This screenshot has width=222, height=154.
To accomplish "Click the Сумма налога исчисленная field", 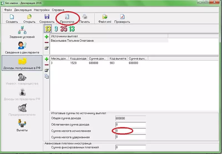I will 131,131.
